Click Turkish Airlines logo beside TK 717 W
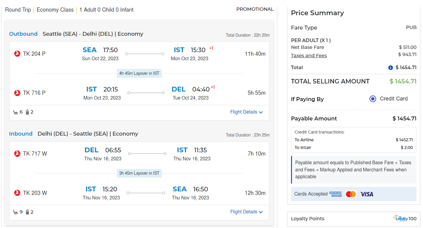Image resolution: width=423 pixels, height=228 pixels. click(17, 154)
